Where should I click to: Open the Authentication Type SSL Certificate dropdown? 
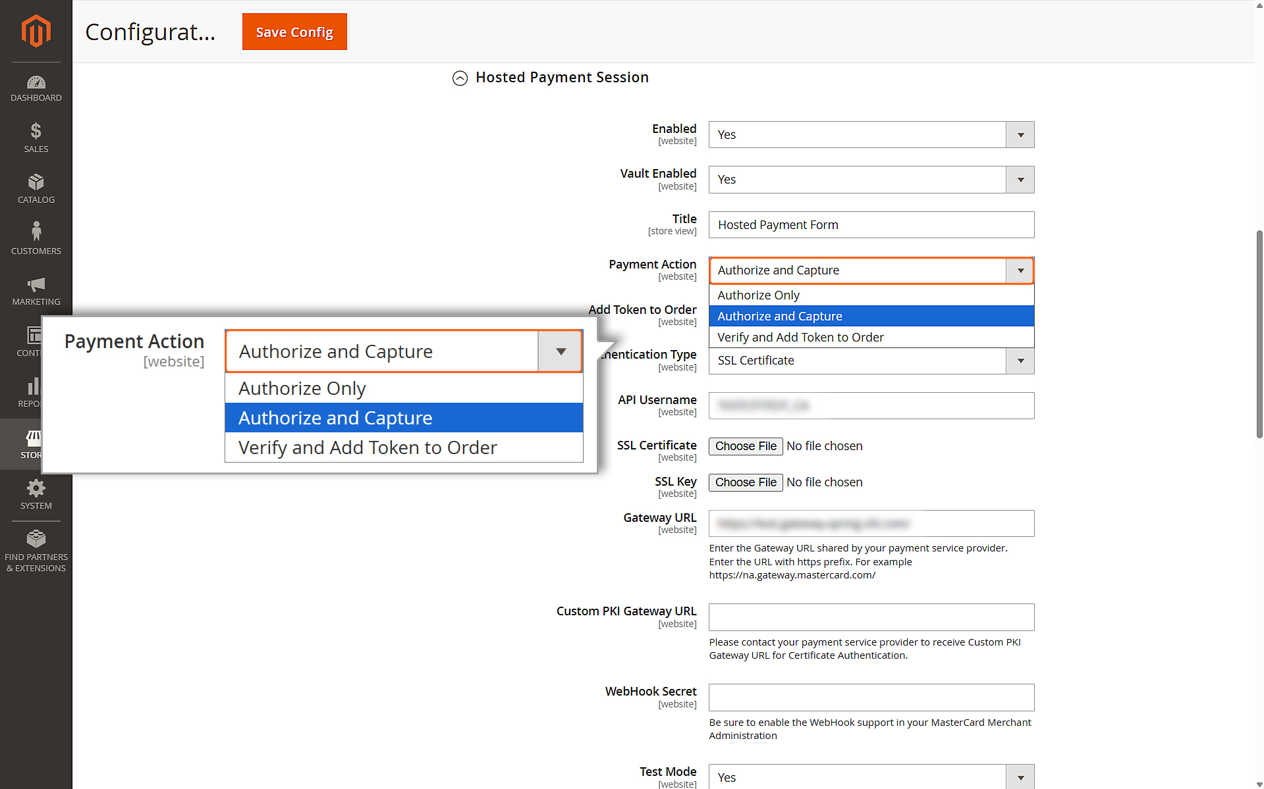click(871, 361)
